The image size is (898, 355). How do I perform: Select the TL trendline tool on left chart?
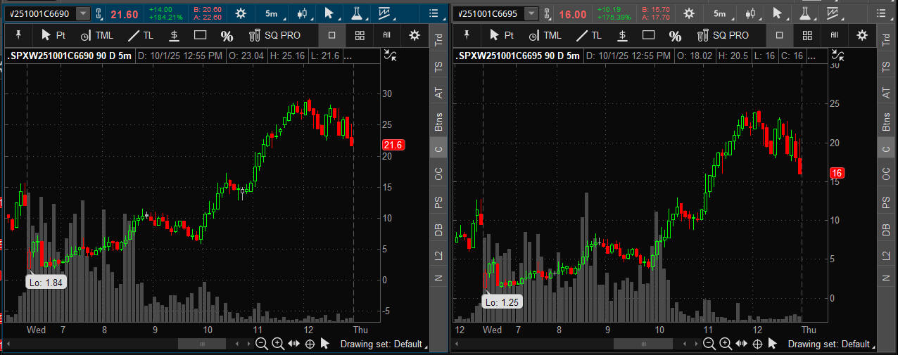[x=139, y=35]
